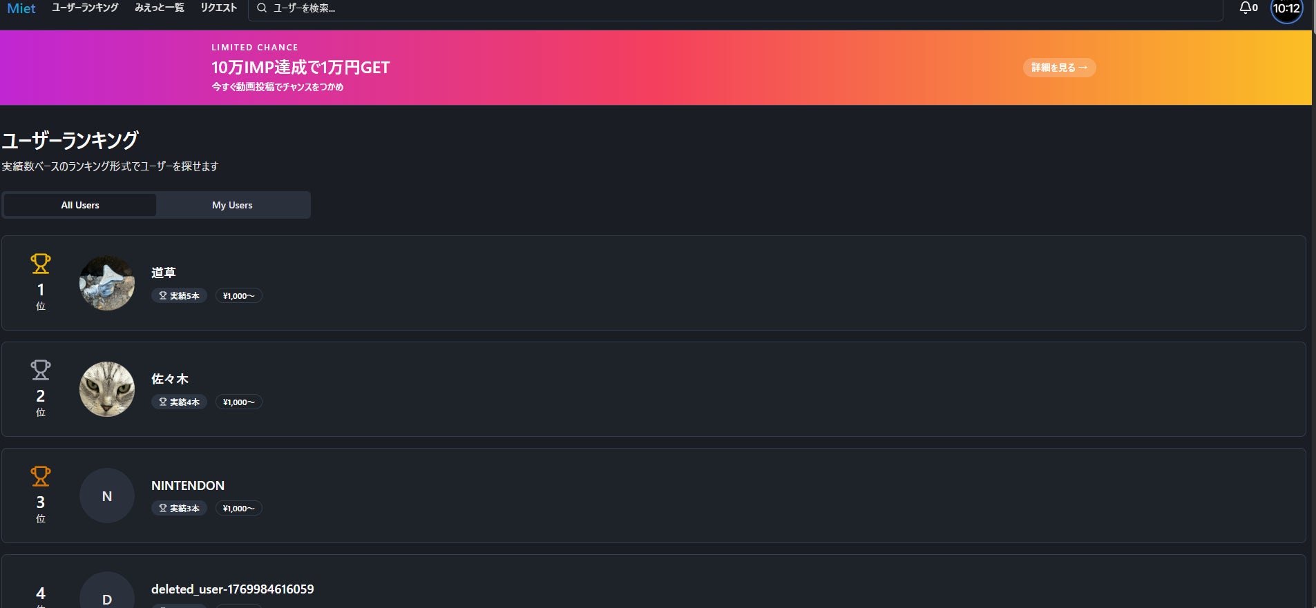The height and width of the screenshot is (608, 1316).
Task: Click the gold trophy icon for rank 1
Action: [41, 264]
